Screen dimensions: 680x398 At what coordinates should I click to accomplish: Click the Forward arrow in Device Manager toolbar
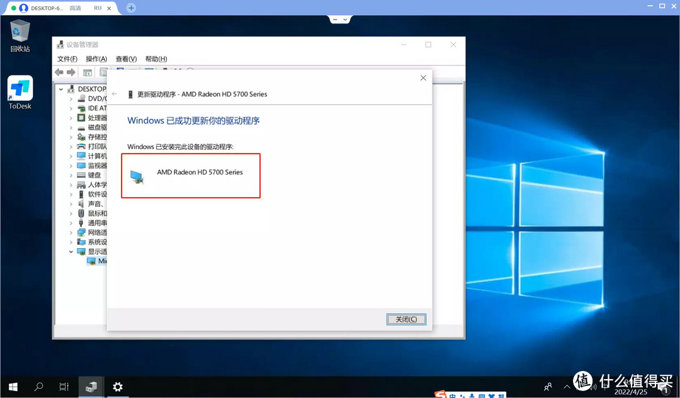coord(71,72)
